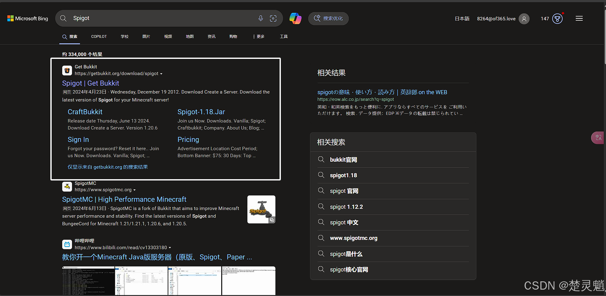Open the CraftBukkit sublink
The height and width of the screenshot is (296, 606).
tap(85, 112)
